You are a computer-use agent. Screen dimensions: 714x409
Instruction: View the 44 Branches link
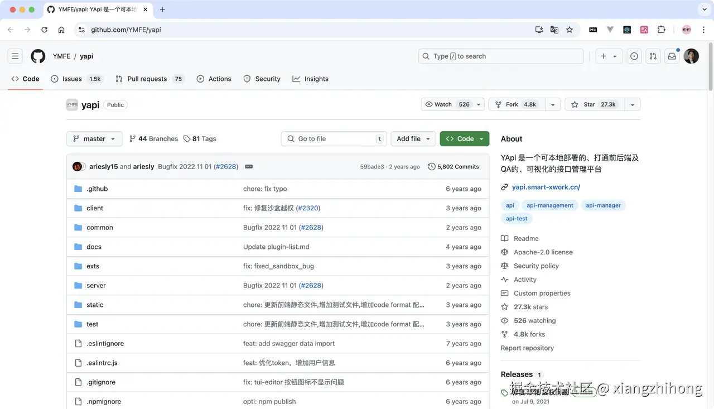point(154,139)
